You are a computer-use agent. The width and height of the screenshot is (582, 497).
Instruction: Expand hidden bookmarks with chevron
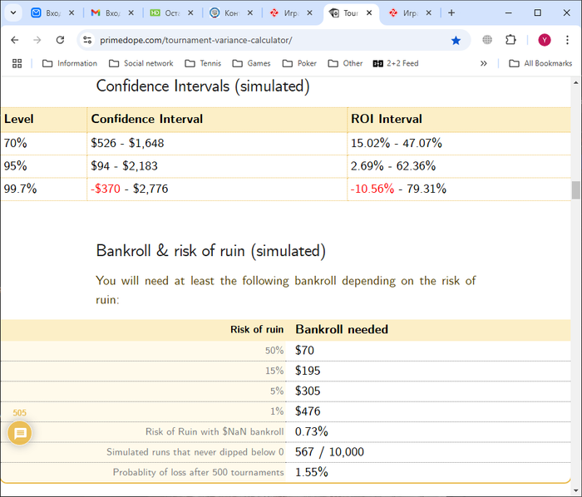[x=484, y=63]
